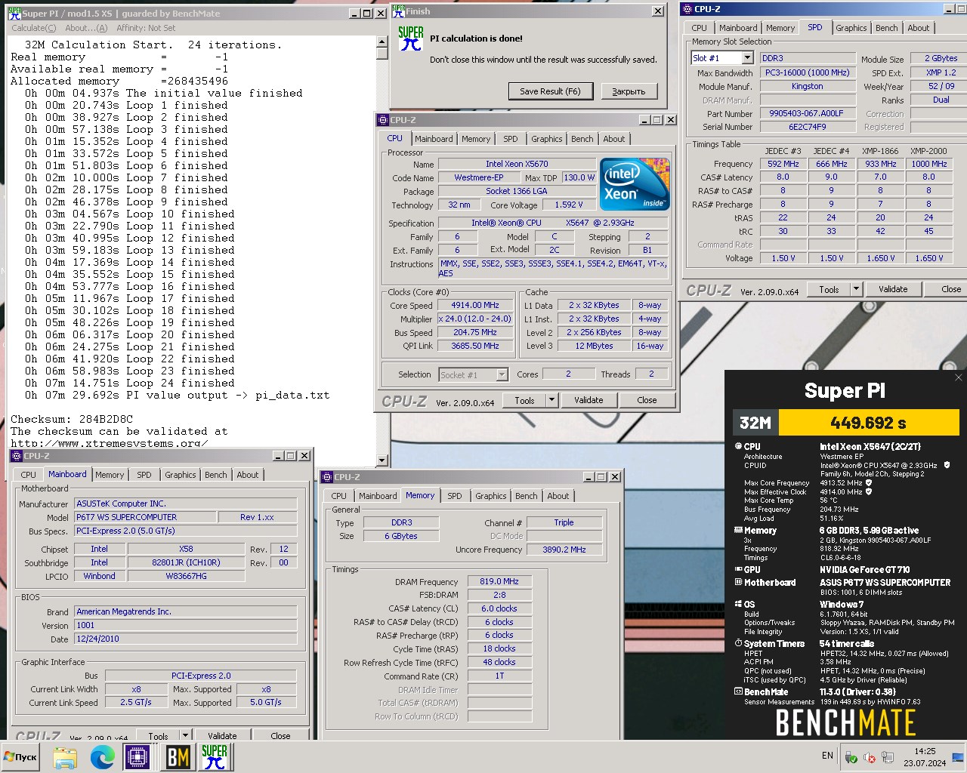Image resolution: width=967 pixels, height=773 pixels.
Task: Click the BENCHMATE logo in overlay
Action: [x=845, y=723]
